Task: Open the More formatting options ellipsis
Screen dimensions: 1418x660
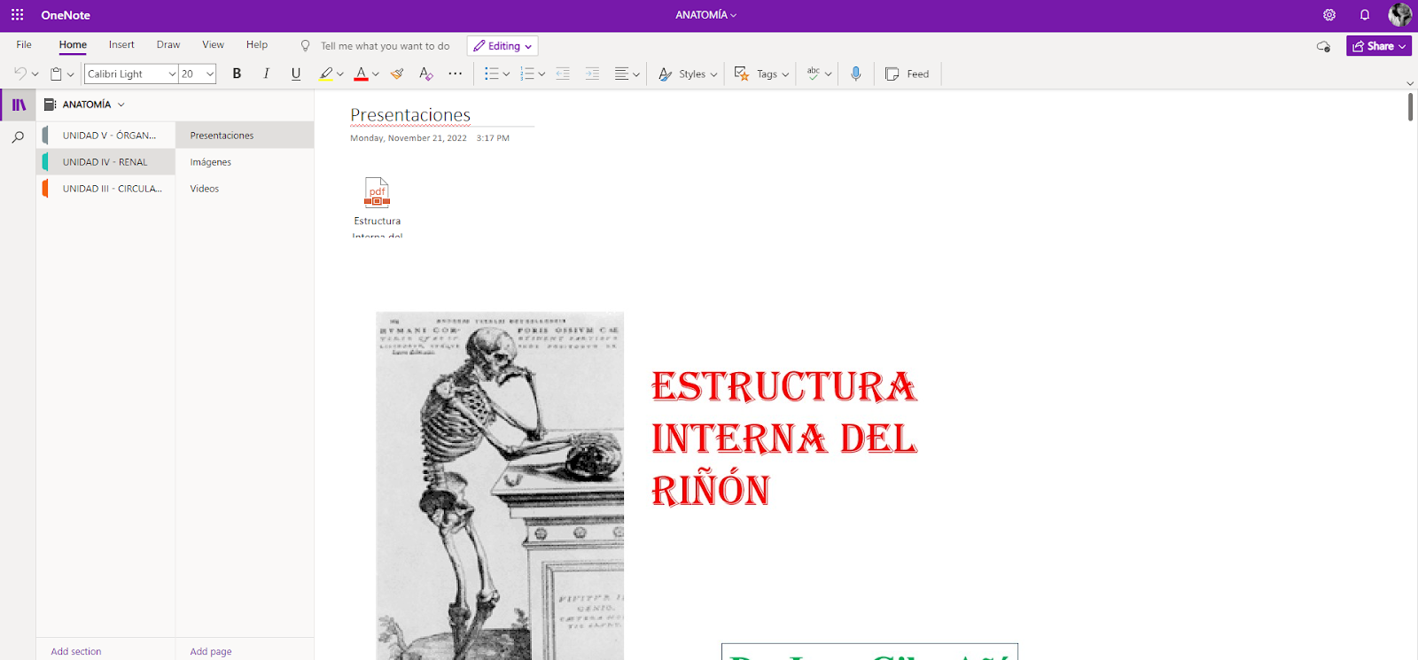Action: point(456,74)
